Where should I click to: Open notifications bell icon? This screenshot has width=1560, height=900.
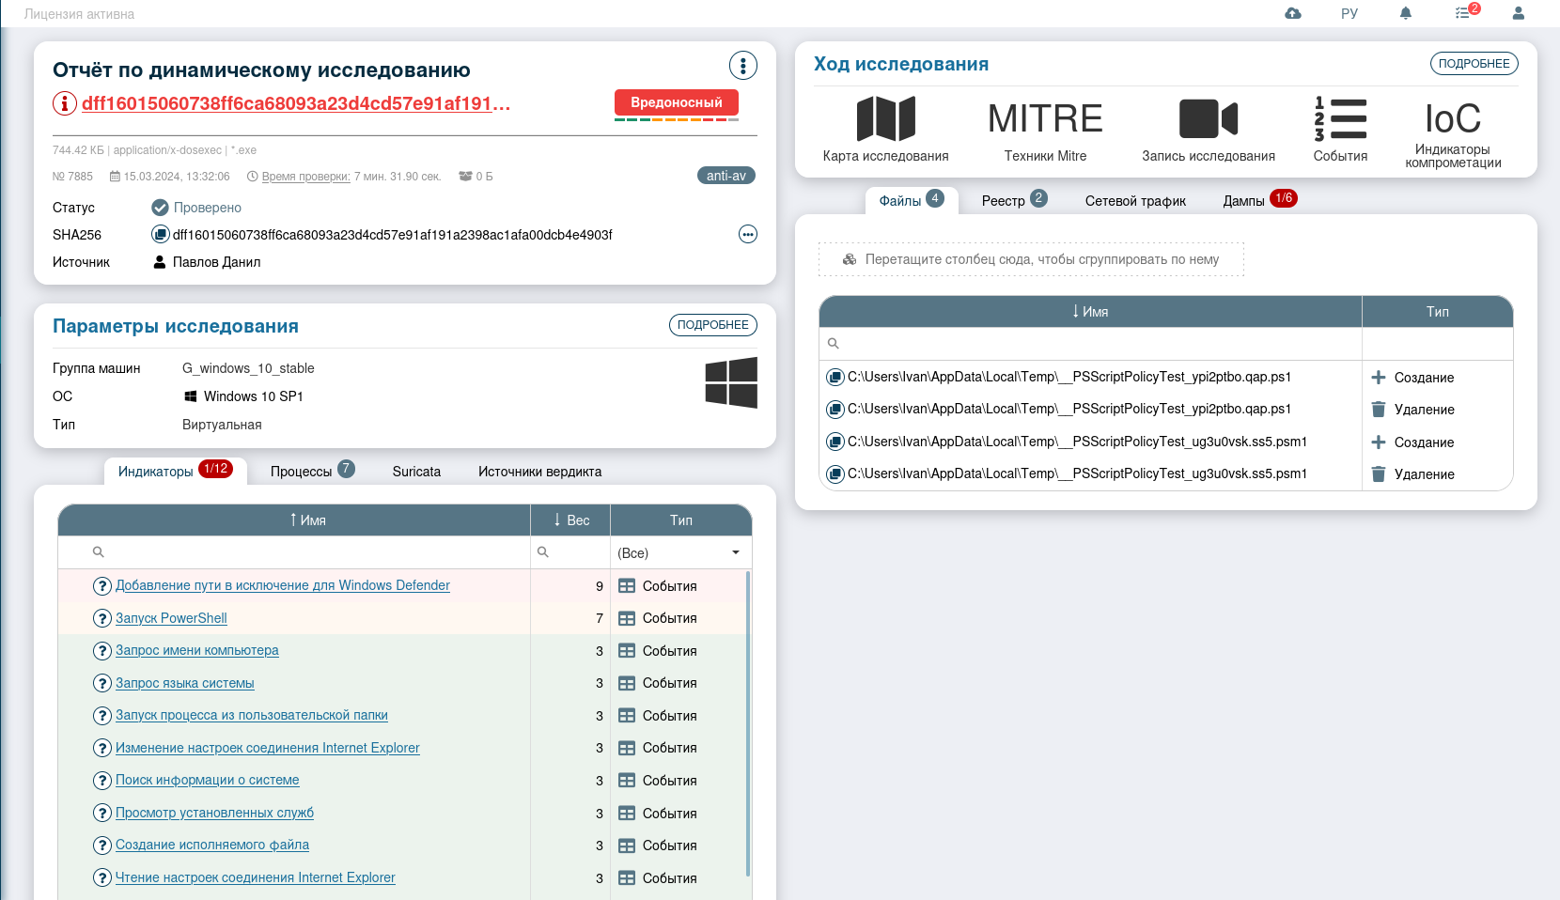(x=1406, y=13)
